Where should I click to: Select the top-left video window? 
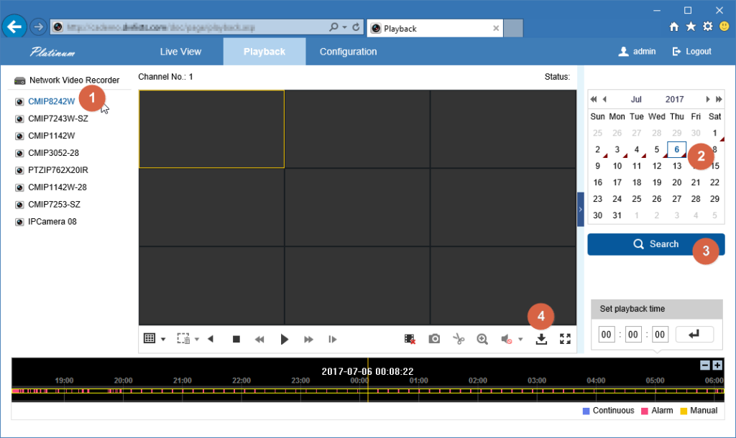coord(212,129)
